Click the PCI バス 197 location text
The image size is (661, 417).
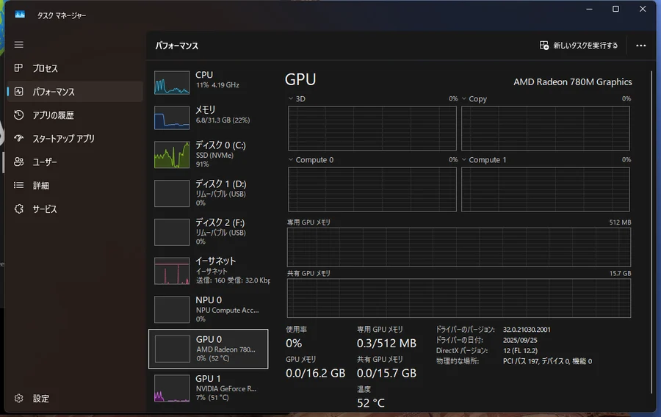547,361
